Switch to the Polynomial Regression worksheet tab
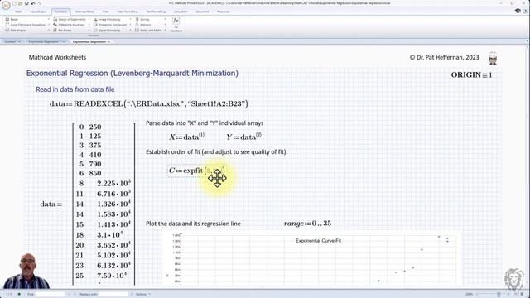Screen dimensions: 530x298 (x=44, y=41)
